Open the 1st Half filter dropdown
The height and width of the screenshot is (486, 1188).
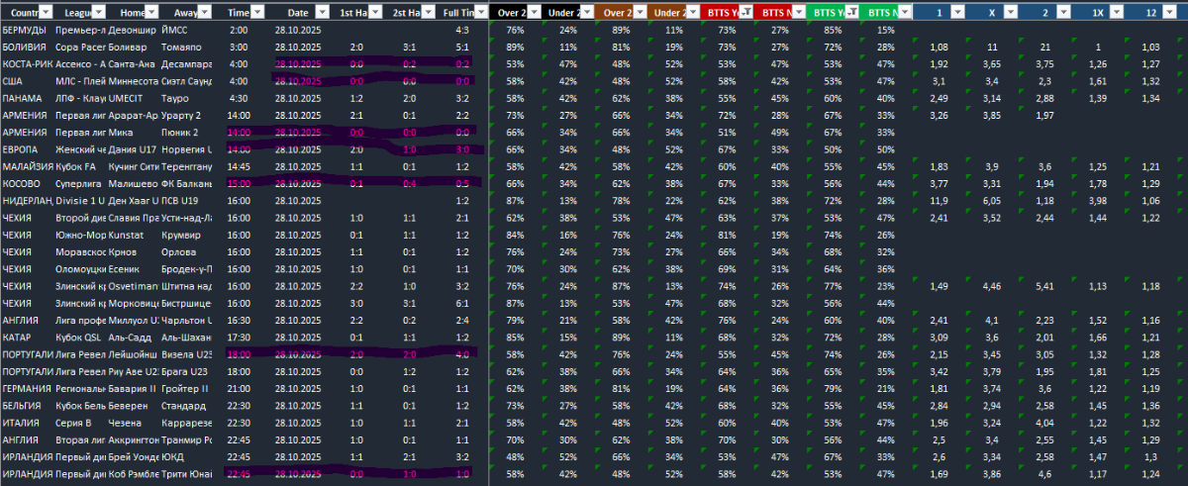pos(375,12)
